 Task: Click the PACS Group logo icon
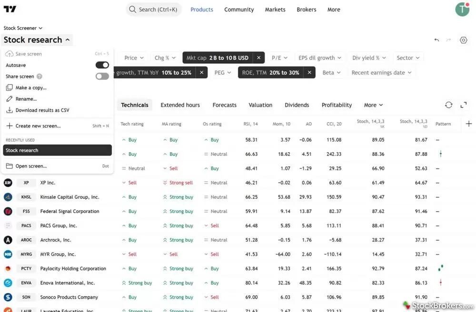point(8,225)
